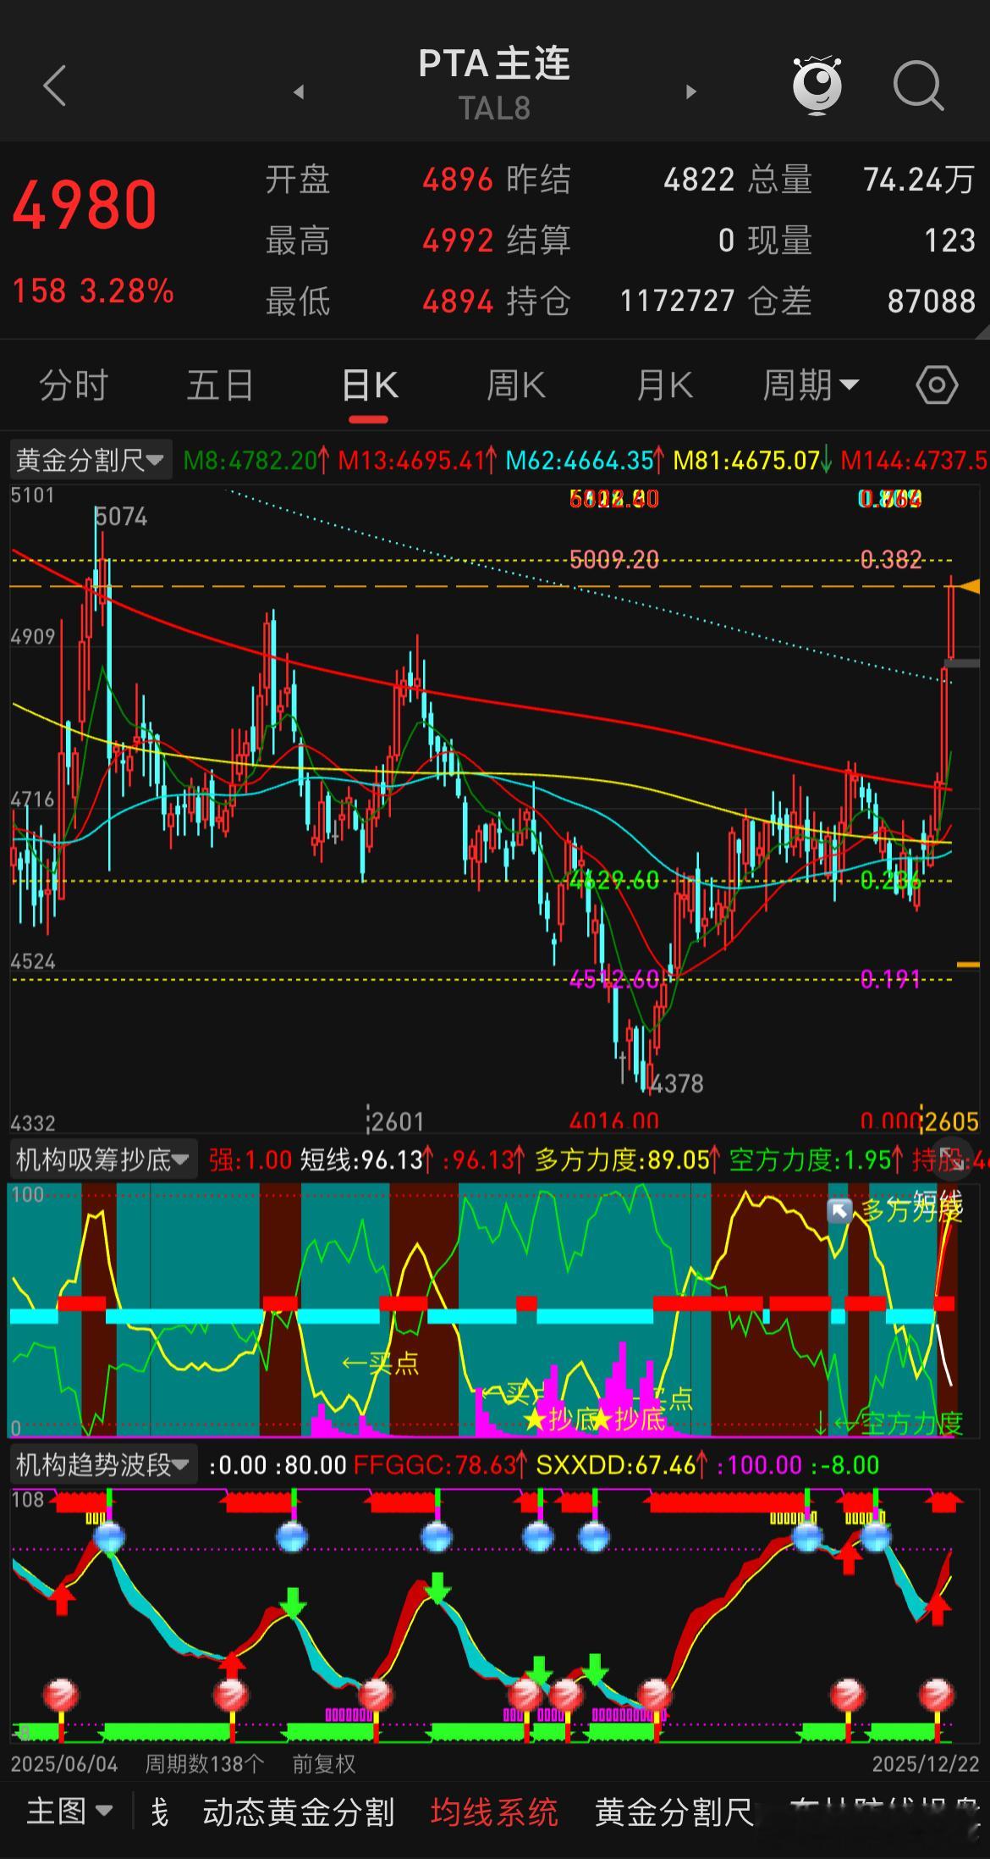This screenshot has height=1859, width=990.
Task: Tap the 昨结 value 4822
Action: [x=699, y=180]
